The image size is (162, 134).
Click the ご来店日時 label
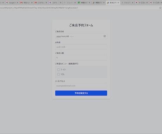pos(60,31)
